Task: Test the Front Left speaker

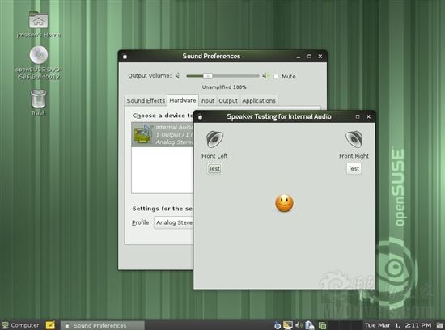Action: (x=214, y=168)
